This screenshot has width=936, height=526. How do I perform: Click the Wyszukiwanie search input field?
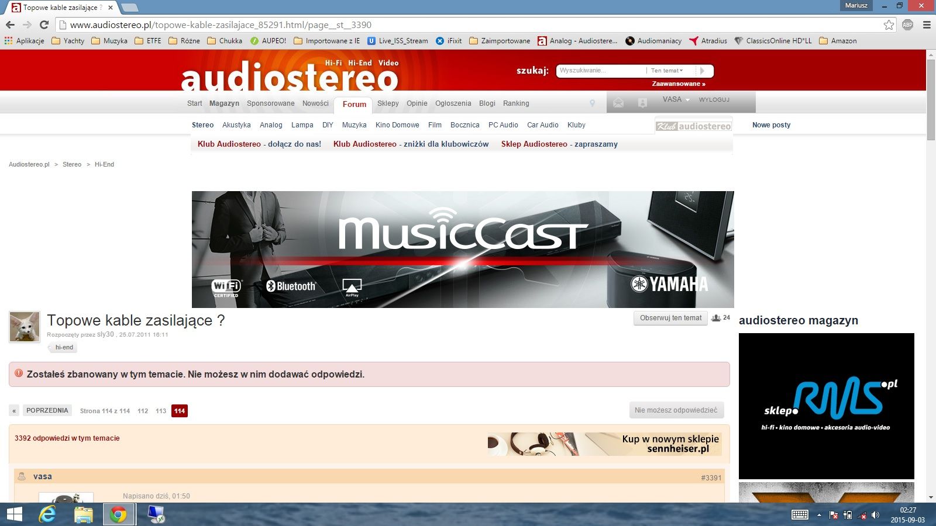601,71
